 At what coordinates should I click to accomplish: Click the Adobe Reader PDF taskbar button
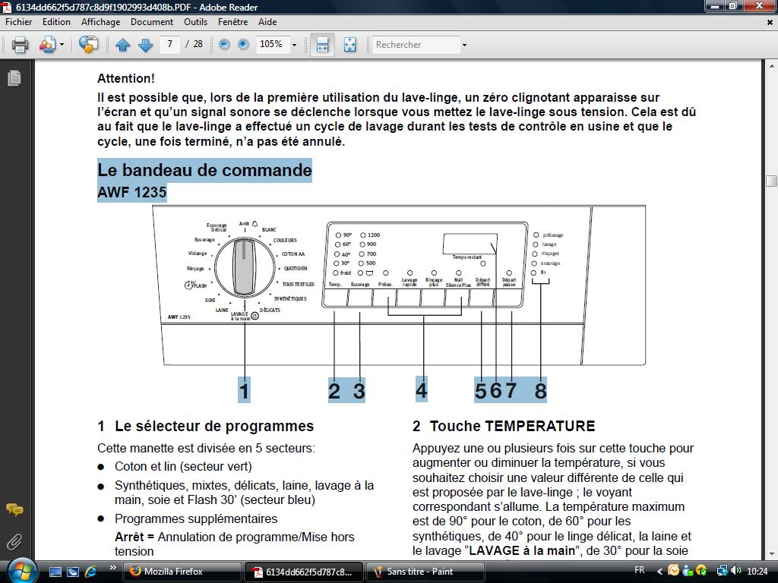coord(303,572)
